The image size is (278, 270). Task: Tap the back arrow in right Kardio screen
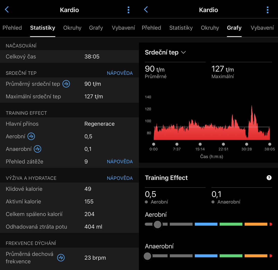click(x=146, y=10)
